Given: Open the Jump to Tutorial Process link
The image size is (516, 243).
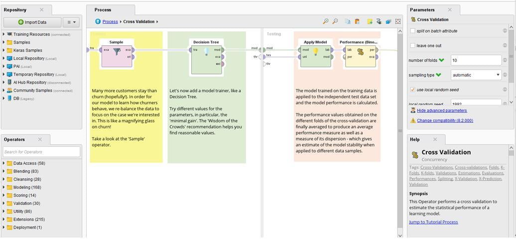Looking at the screenshot, I should click(433, 222).
